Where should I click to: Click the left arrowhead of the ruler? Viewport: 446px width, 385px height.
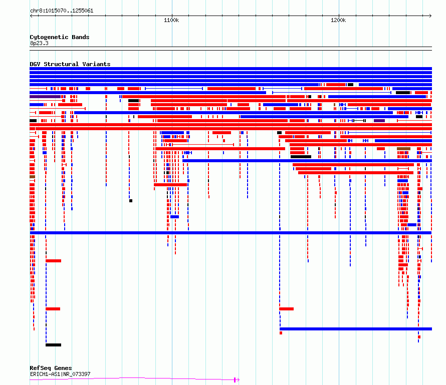(x=31, y=16)
